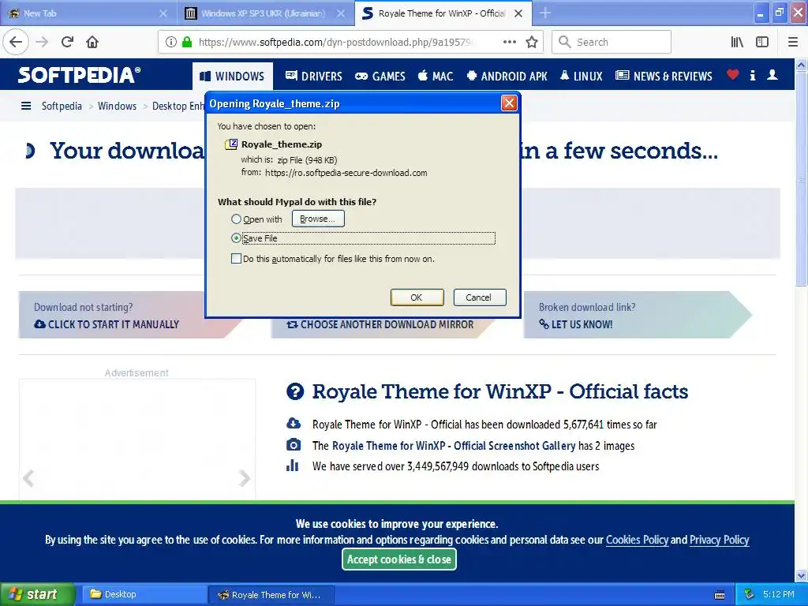Close the Opening Royale_theme.zip dialog

[509, 103]
